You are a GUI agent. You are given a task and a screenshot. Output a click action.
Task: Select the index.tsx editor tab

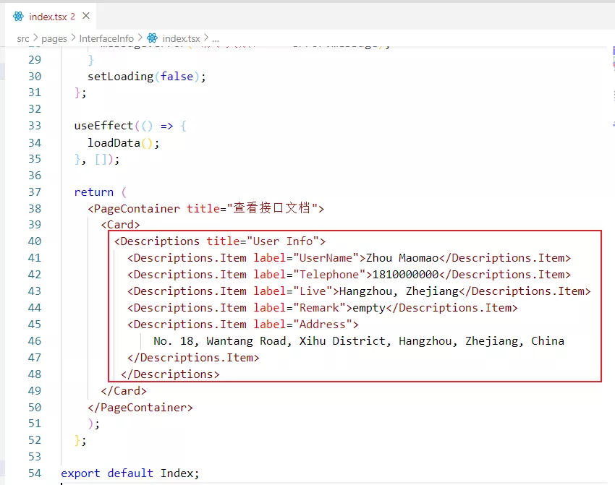[x=51, y=17]
